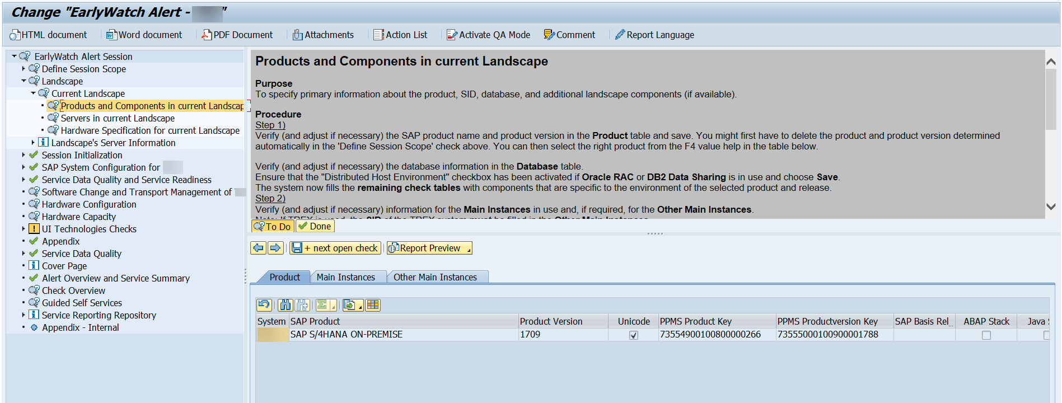Collapse the Current Landscape node

point(33,93)
